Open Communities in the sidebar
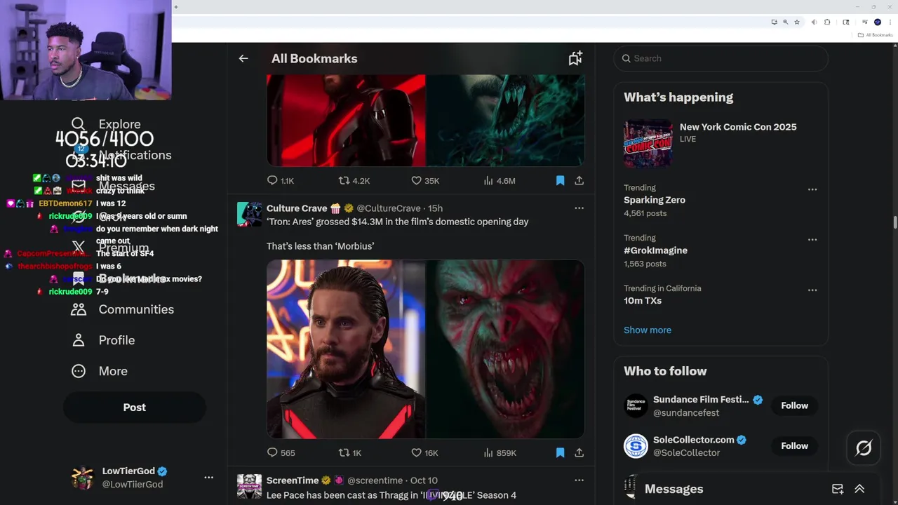Screen dimensions: 898x505 [x=123, y=309]
